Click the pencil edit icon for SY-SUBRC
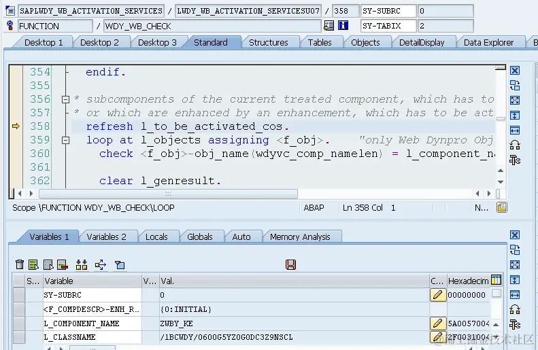538x350 pixels. (x=438, y=295)
